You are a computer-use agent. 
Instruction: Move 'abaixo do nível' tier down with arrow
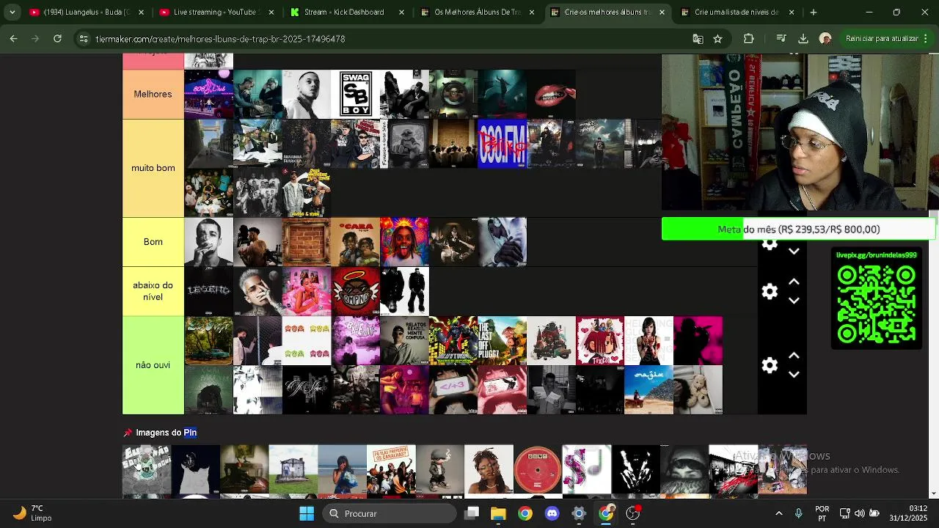[x=794, y=301]
